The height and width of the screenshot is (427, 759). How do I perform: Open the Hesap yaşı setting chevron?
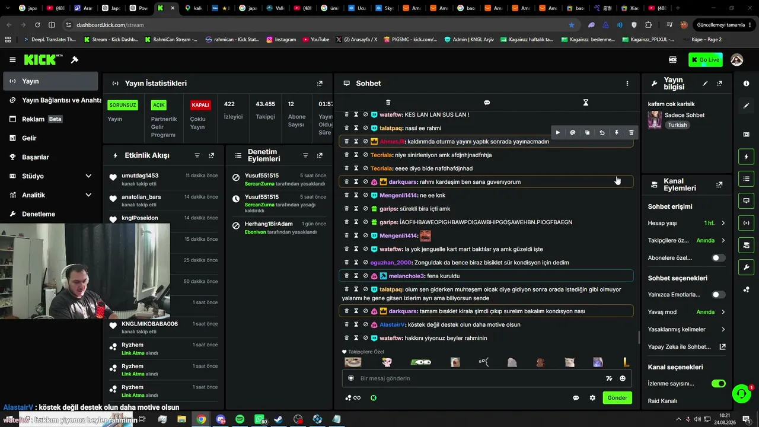click(723, 223)
